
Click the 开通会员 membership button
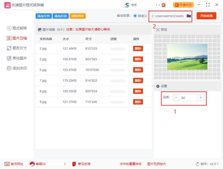pos(183,5)
